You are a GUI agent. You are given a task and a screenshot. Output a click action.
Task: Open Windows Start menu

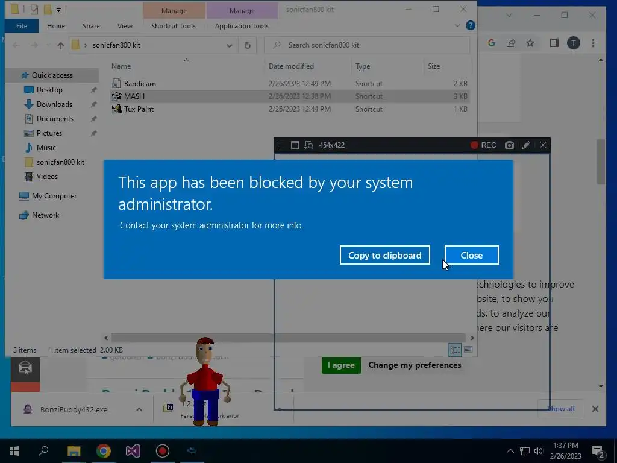click(x=14, y=451)
